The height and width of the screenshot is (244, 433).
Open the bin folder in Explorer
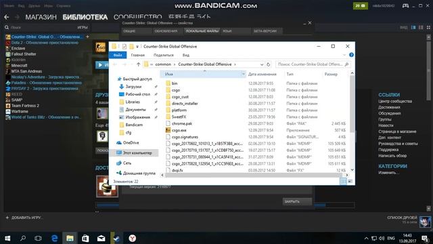(175, 83)
